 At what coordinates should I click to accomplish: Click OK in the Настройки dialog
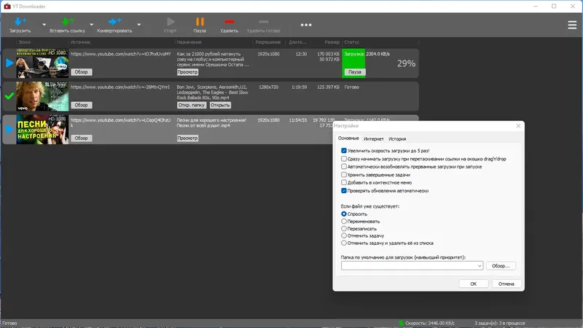pos(473,284)
